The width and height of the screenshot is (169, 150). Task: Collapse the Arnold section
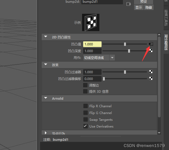pyautogui.click(x=46, y=98)
